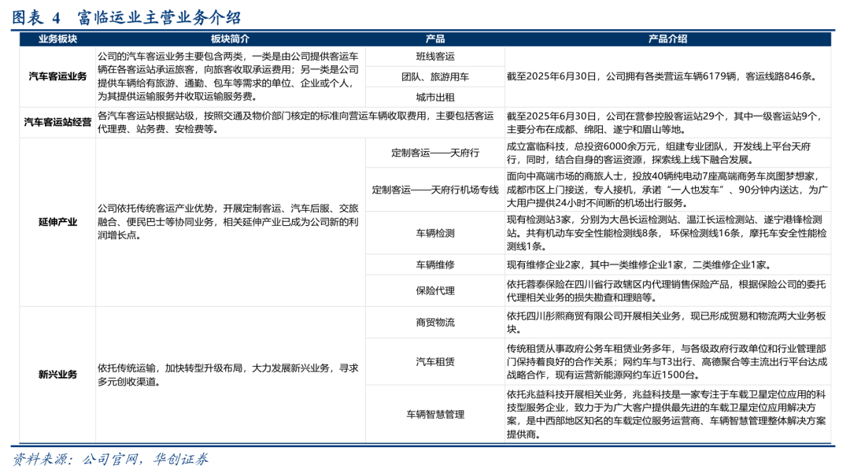
Task: Select the 延伸产业 row label
Action: (x=57, y=222)
